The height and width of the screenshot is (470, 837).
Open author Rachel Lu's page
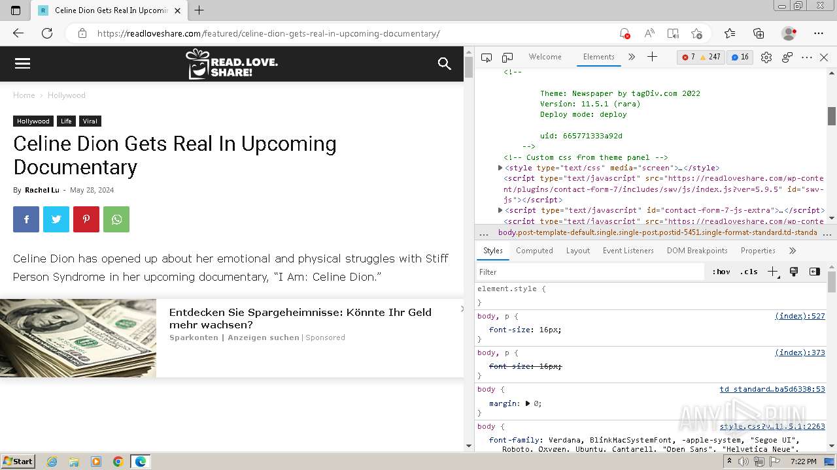point(42,190)
